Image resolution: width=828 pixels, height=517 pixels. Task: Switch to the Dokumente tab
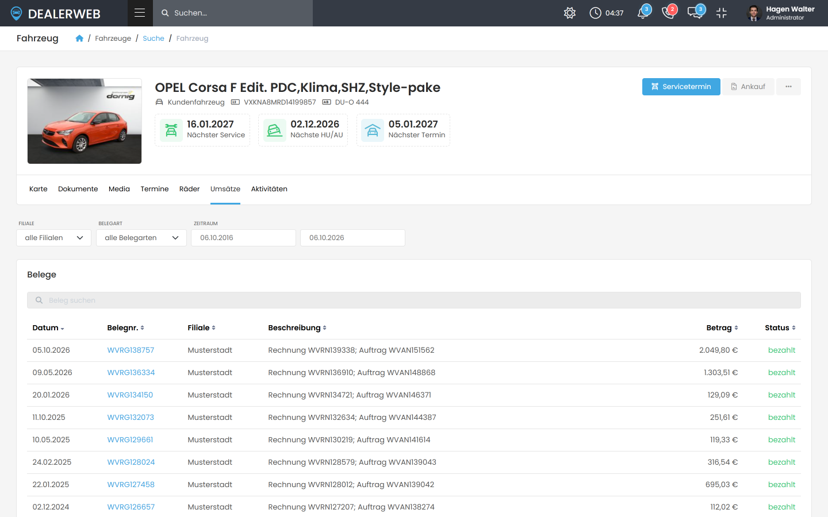78,189
